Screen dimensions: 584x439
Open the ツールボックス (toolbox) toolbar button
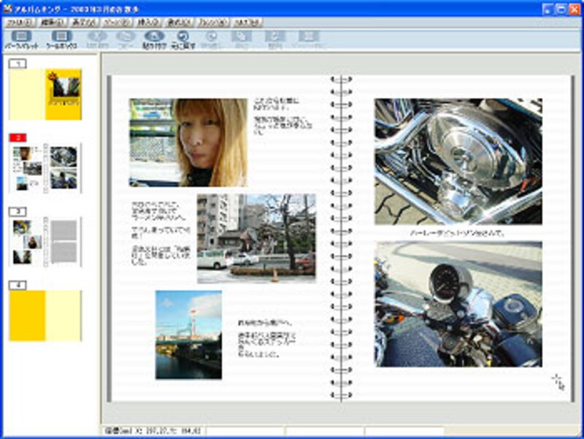point(62,39)
